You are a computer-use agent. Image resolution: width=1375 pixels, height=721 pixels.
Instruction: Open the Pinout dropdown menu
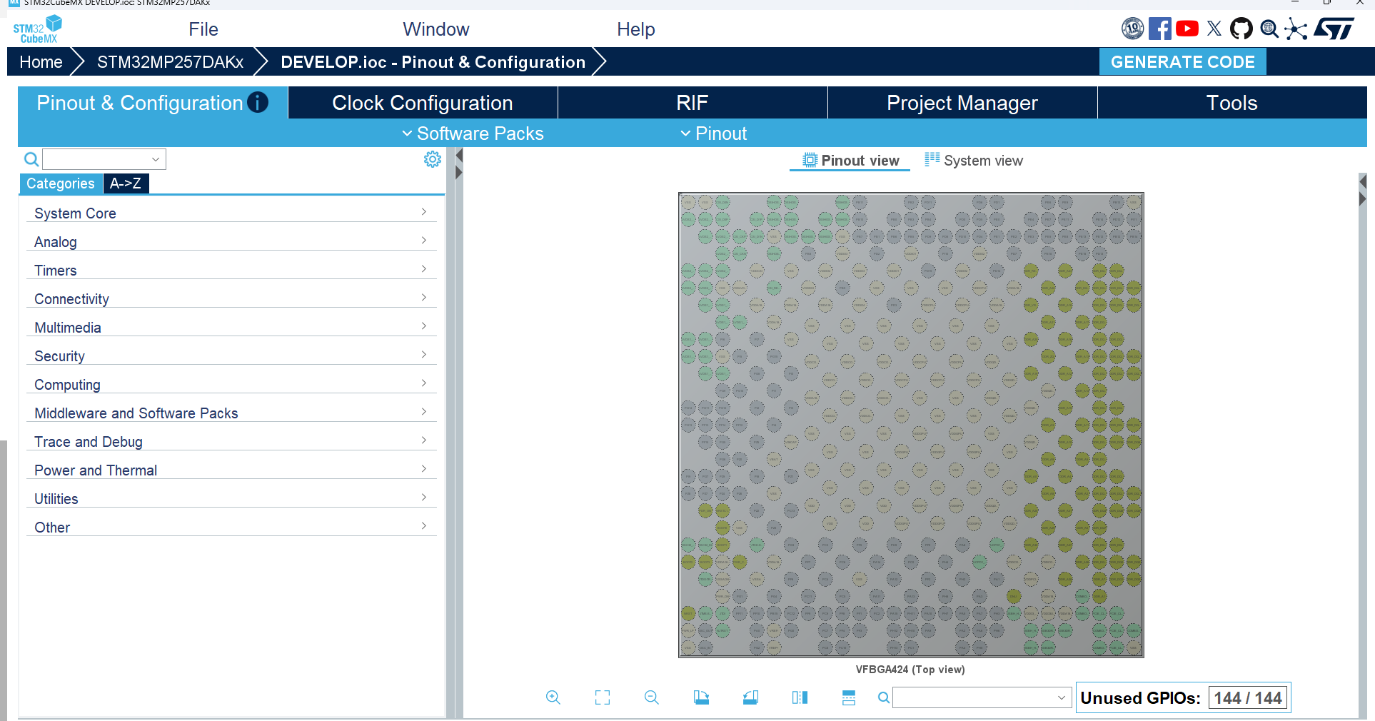(x=713, y=133)
